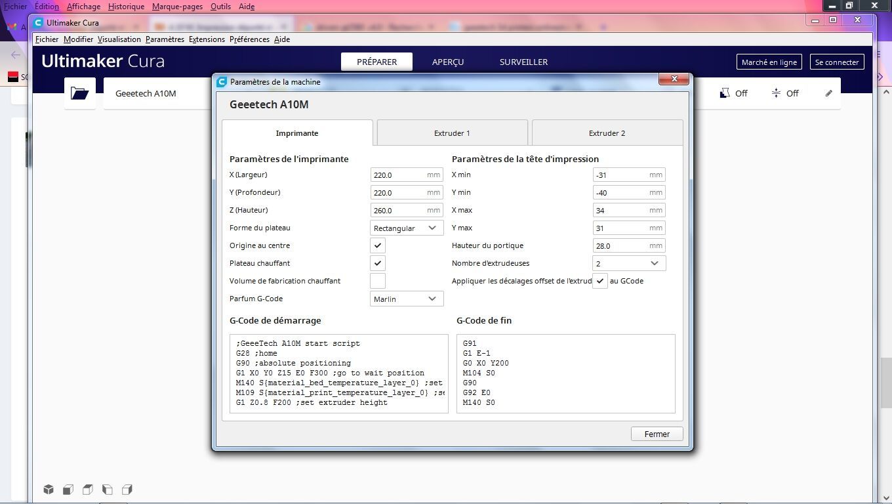This screenshot has height=504, width=892.
Task: Switch to the Extruder 1 tab
Action: click(452, 133)
